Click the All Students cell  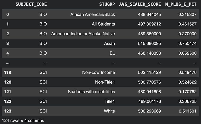[x=103, y=24]
